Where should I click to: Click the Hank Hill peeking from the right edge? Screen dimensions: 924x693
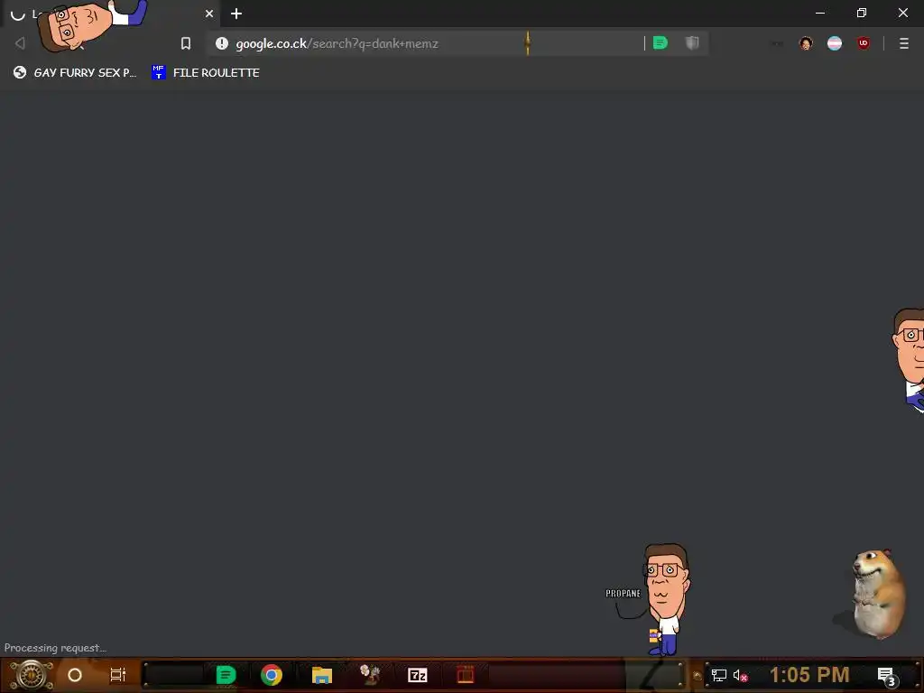[x=909, y=359]
